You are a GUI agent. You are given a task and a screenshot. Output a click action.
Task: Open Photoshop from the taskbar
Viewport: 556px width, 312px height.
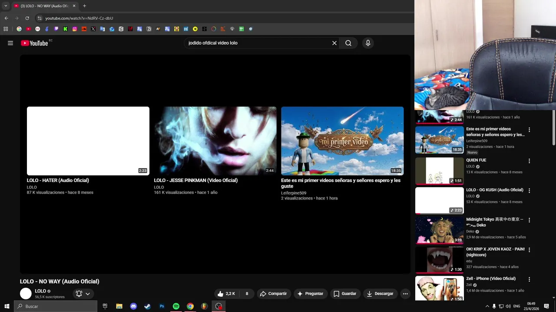coord(162,306)
